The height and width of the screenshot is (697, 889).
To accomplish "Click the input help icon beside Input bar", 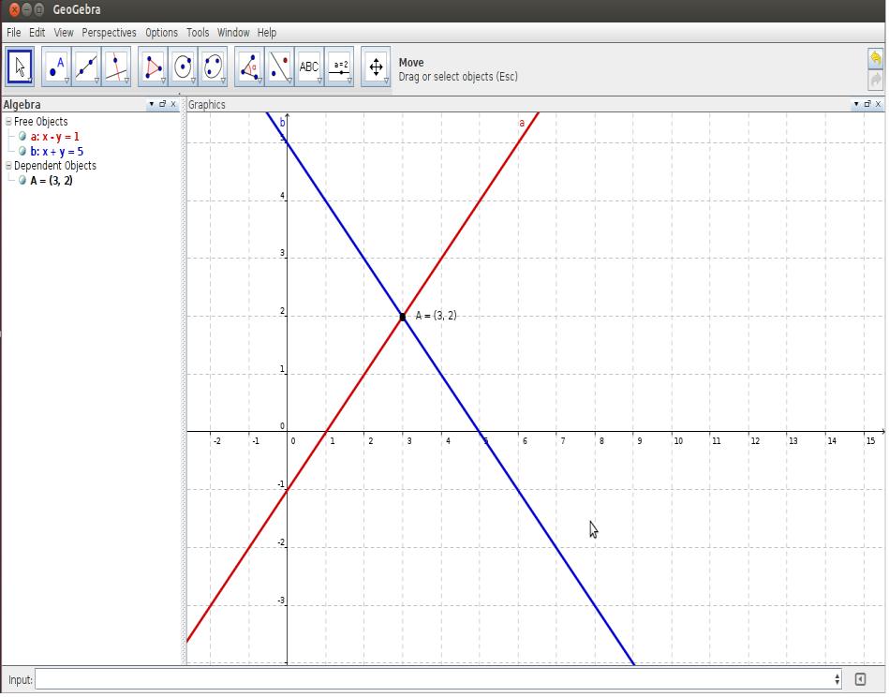I will [x=861, y=680].
